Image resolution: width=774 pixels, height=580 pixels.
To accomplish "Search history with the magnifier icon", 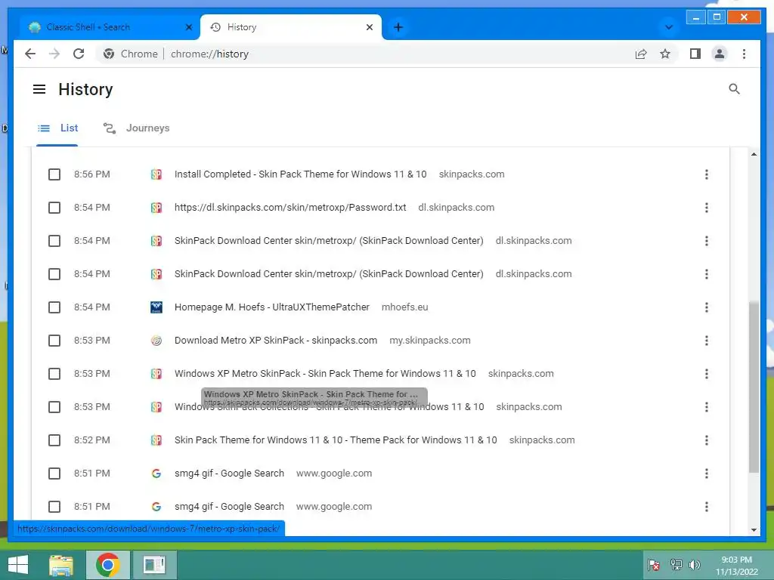I will [x=734, y=89].
